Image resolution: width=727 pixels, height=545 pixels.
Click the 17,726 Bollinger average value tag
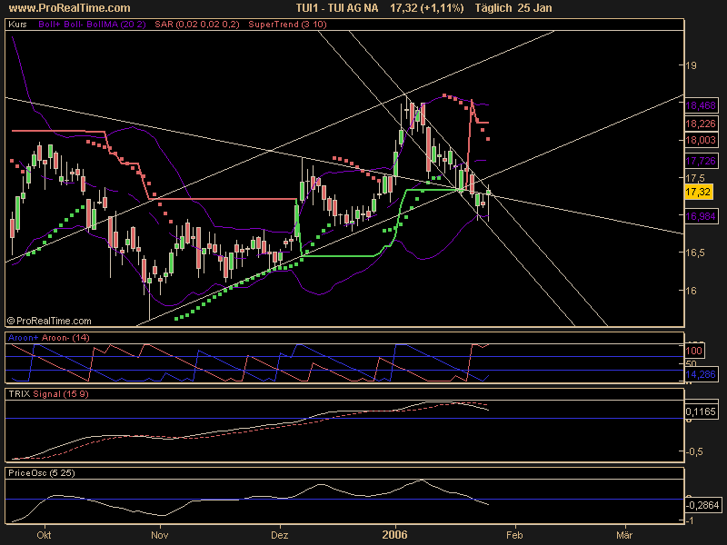(699, 160)
